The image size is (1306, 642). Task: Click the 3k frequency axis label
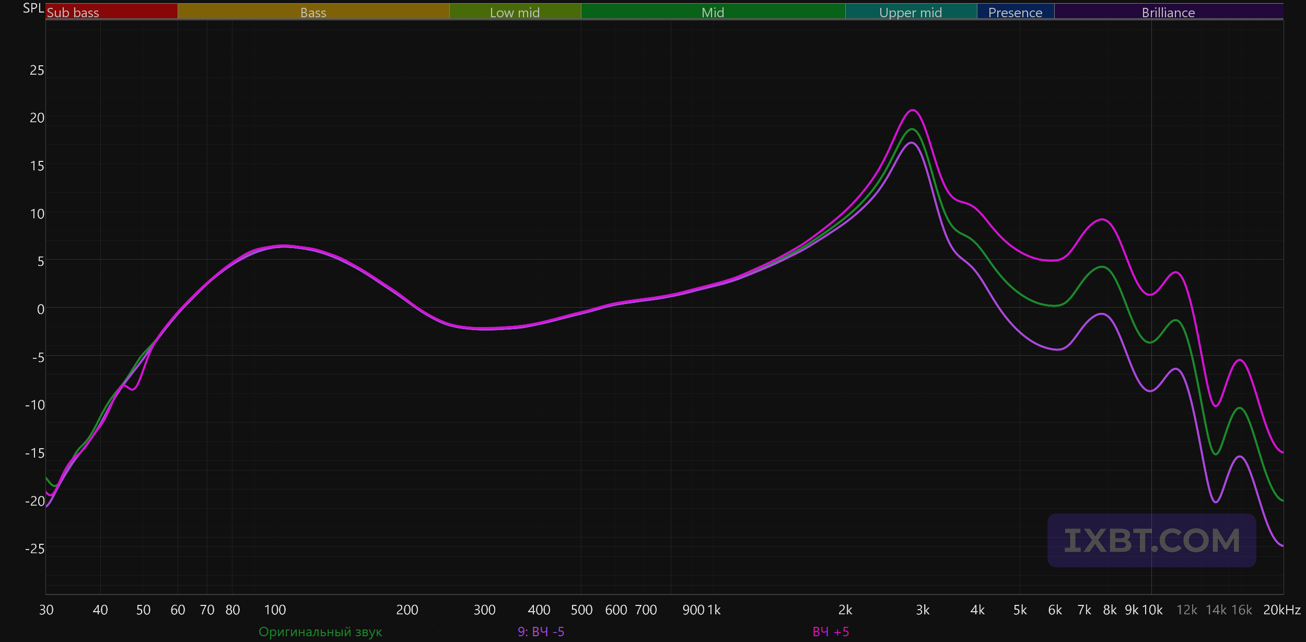click(923, 610)
